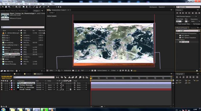Image resolution: width=201 pixels, height=111 pixels.
Task: Select the Clone Stamp tool
Action: pyautogui.click(x=37, y=7)
